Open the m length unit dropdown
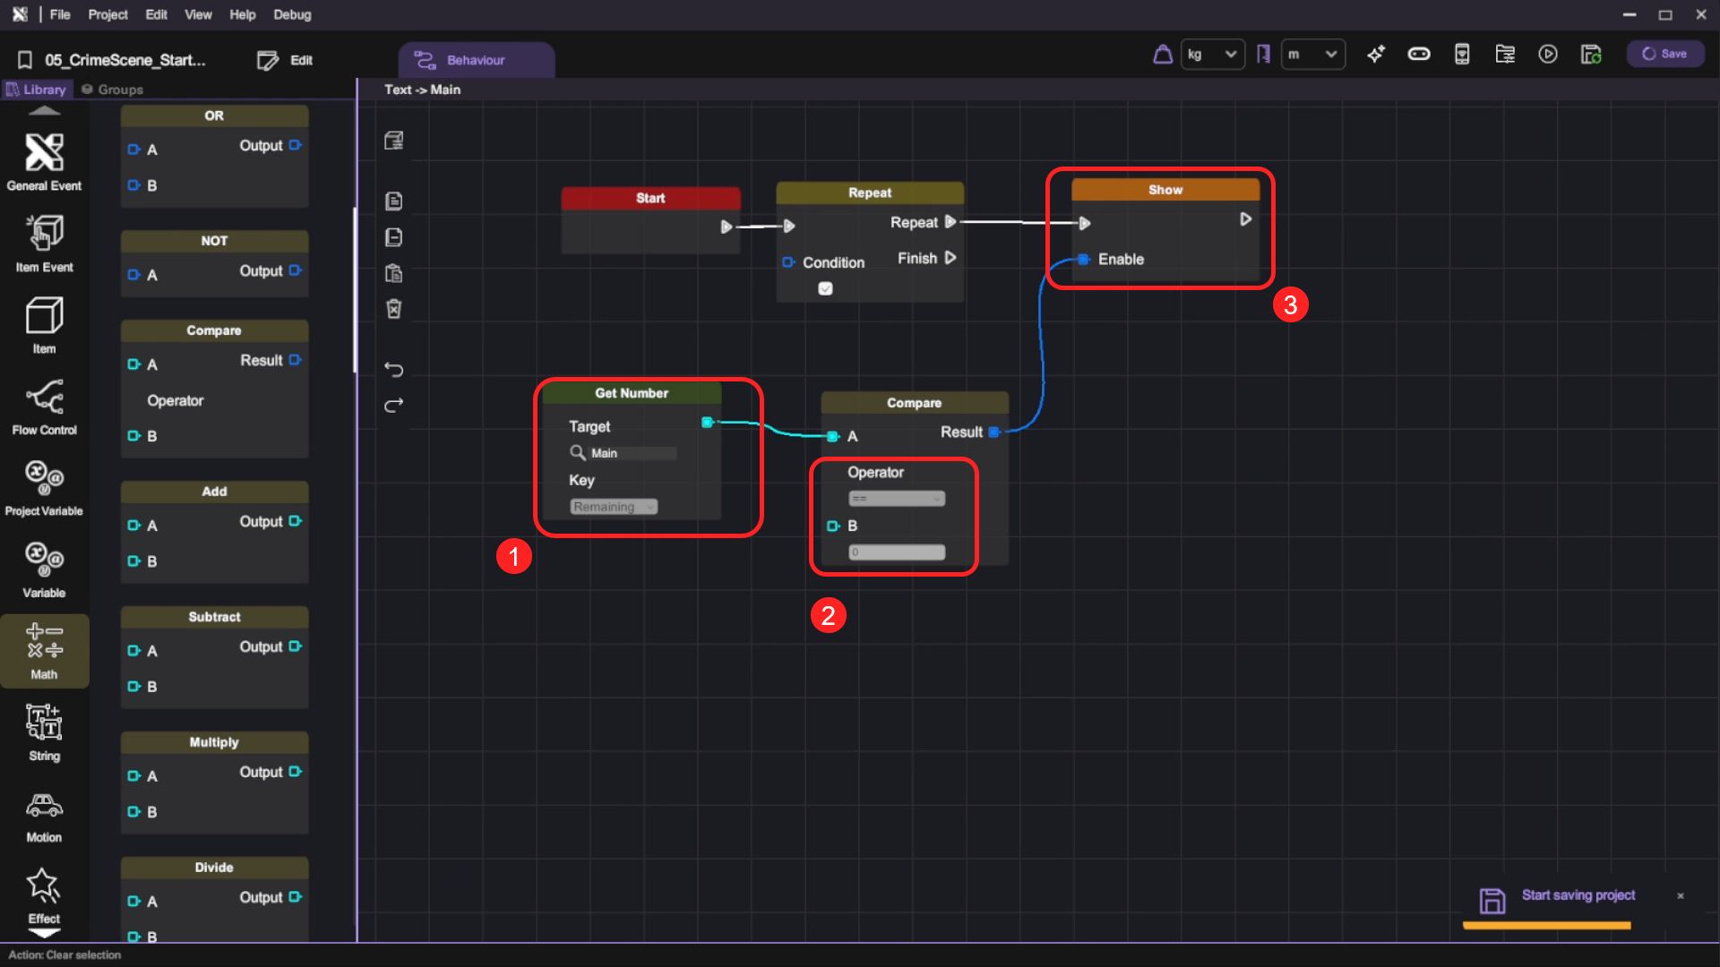Screen dimensions: 1720x967 [x=1312, y=55]
